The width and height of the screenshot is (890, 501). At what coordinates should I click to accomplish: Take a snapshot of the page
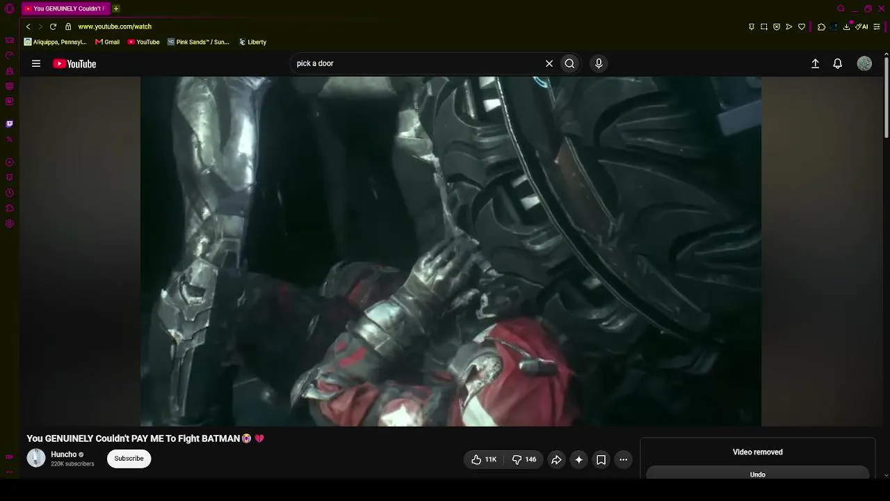pyautogui.click(x=764, y=26)
